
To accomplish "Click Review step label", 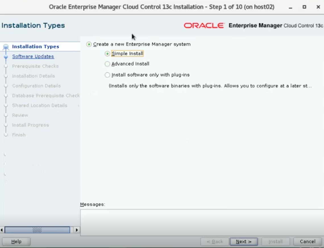I will coord(20,115).
